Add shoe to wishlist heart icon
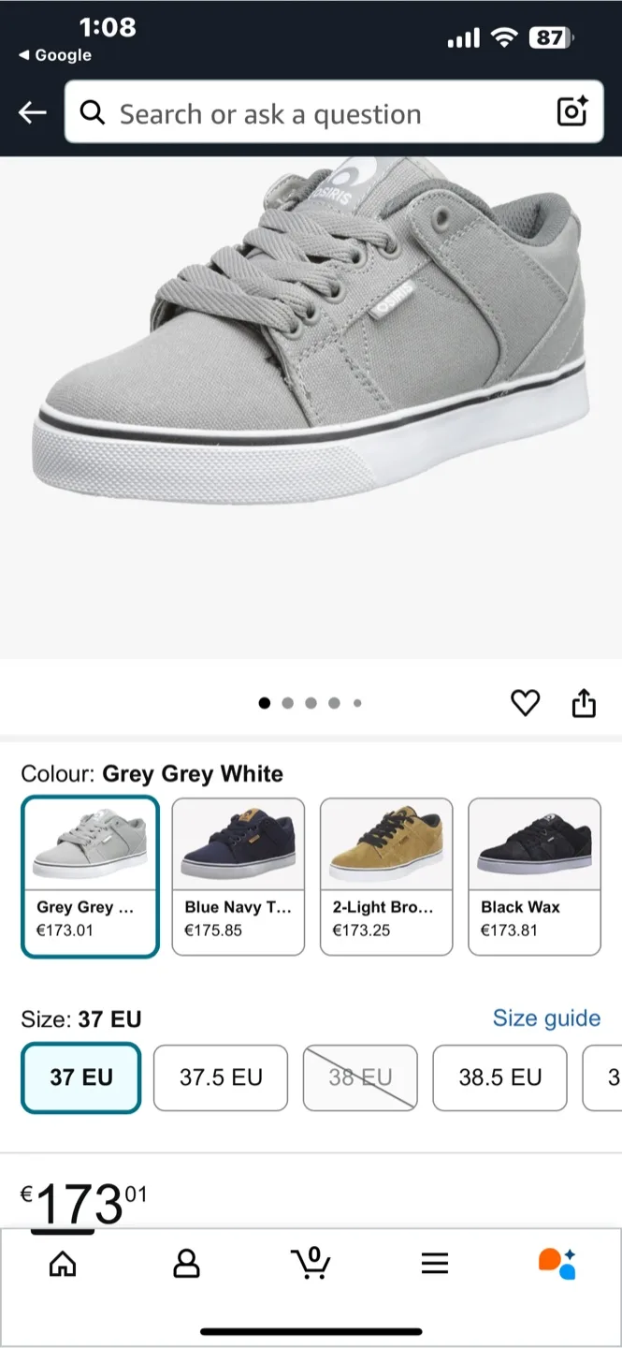This screenshot has width=622, height=1348. [526, 703]
